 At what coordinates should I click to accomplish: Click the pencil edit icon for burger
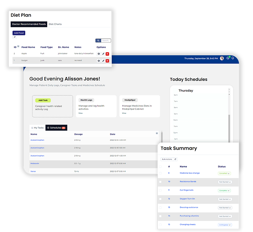click(x=103, y=61)
